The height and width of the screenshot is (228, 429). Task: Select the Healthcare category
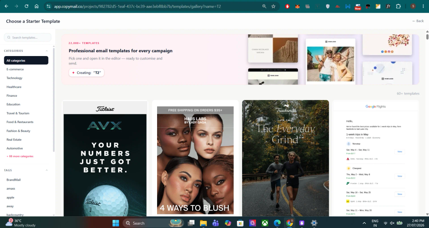(14, 87)
